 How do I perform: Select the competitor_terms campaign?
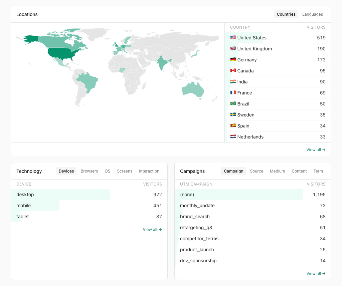253,239
